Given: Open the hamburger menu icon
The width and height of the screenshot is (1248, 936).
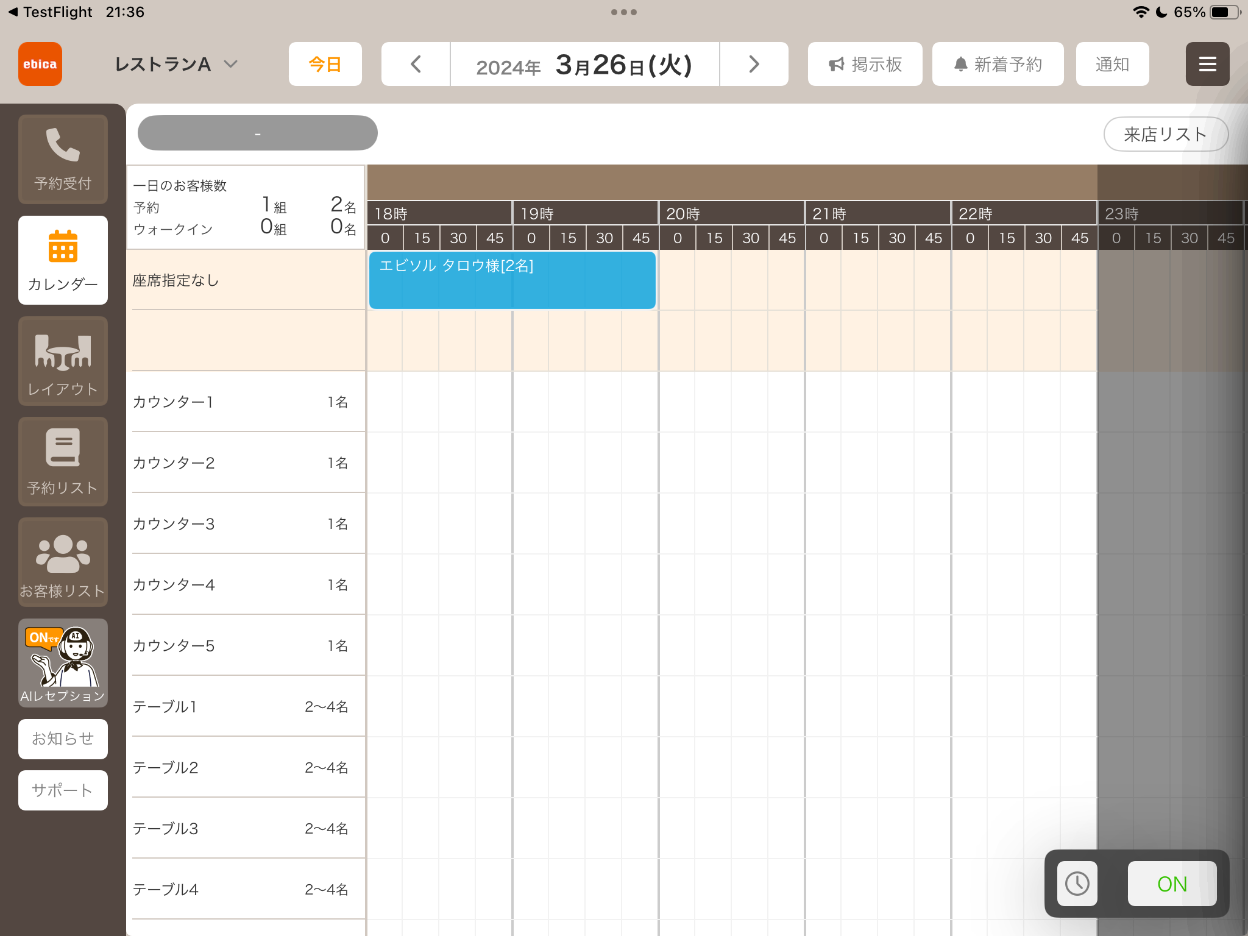Looking at the screenshot, I should (1207, 64).
